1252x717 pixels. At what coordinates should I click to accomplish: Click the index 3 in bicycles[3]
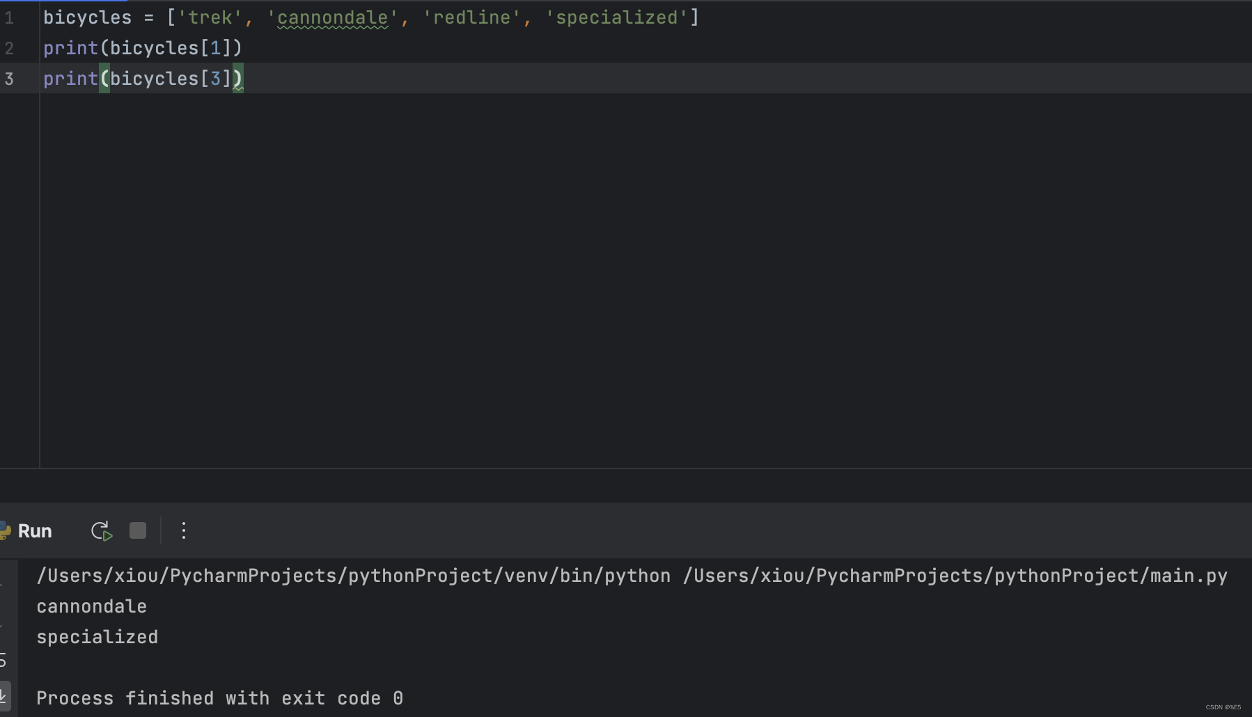click(x=215, y=79)
